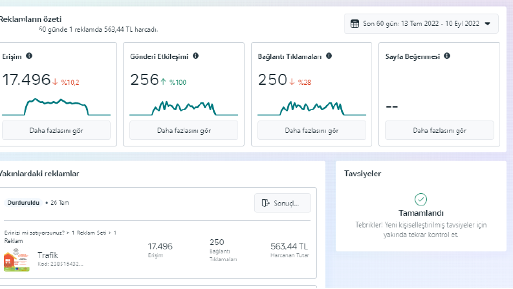Click the info icon beside Sayfa Beğenmesi

[447, 56]
